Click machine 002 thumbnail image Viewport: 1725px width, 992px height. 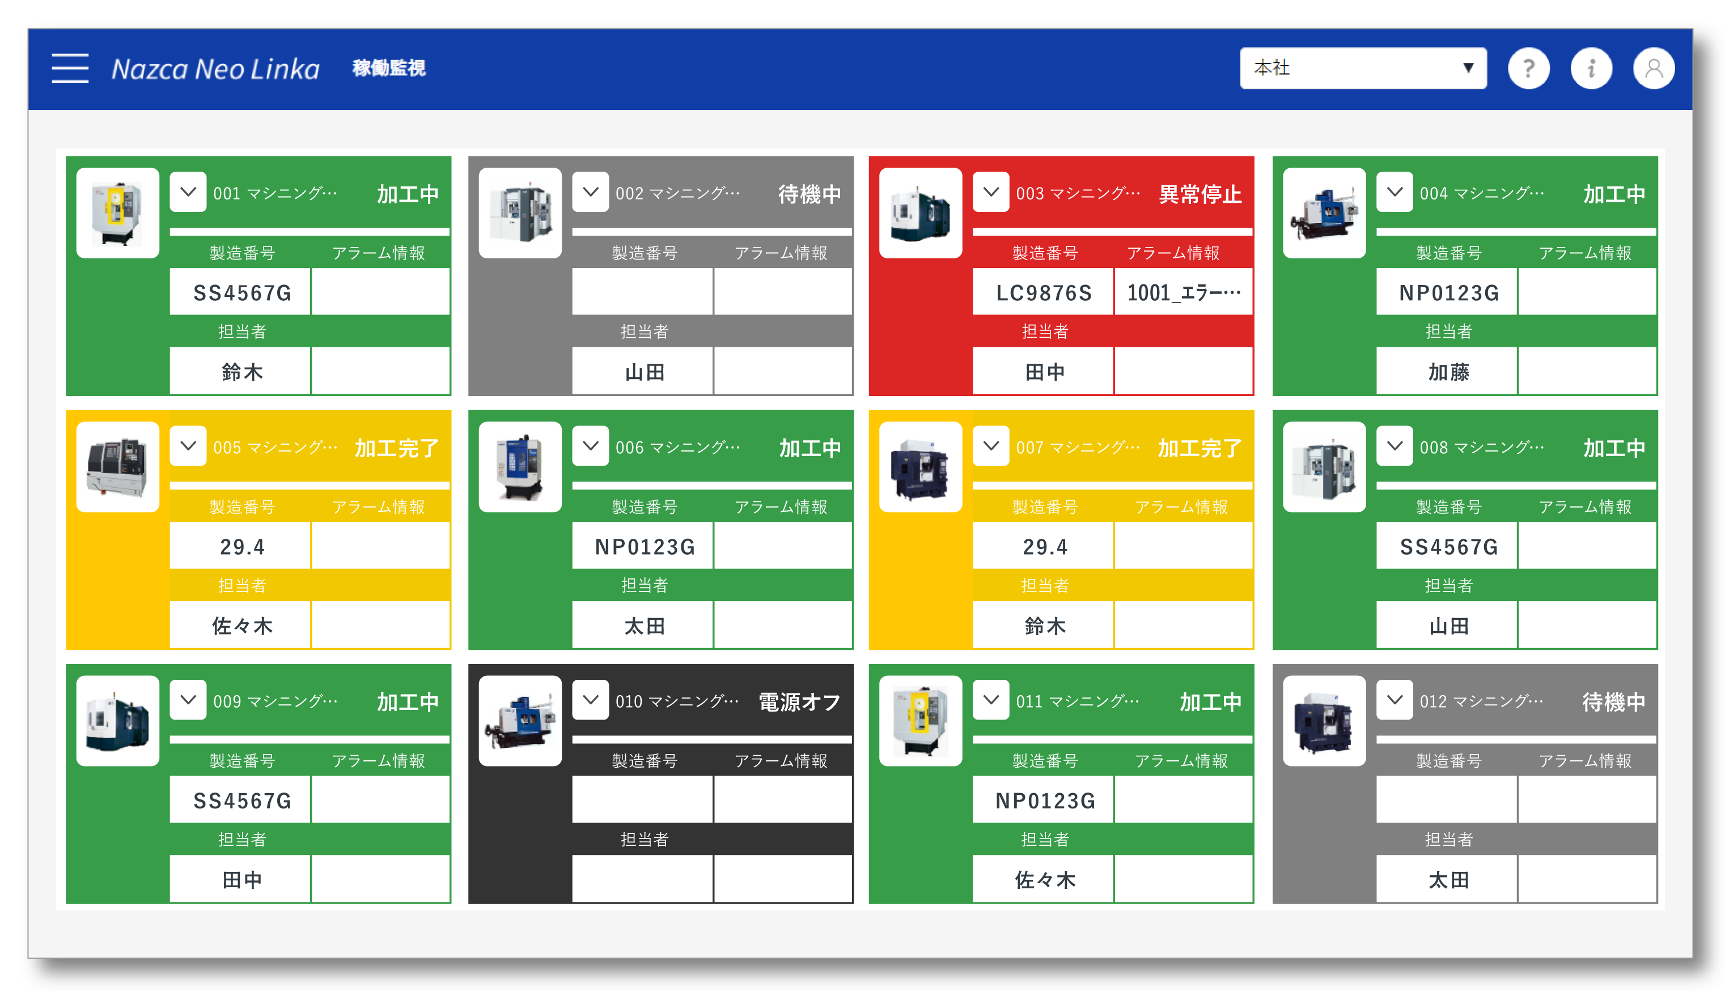(x=520, y=212)
